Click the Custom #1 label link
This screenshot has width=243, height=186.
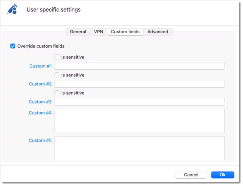point(40,66)
